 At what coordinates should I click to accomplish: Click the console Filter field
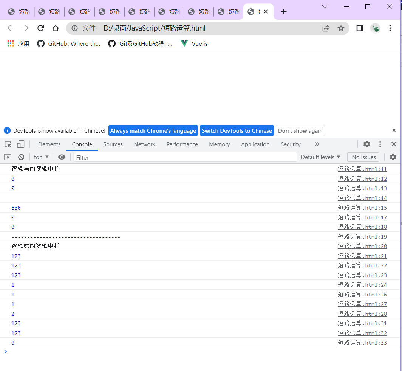[x=185, y=157]
